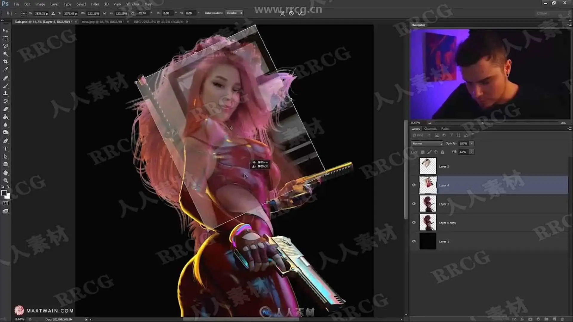Click the rotation angle input field

point(142,13)
